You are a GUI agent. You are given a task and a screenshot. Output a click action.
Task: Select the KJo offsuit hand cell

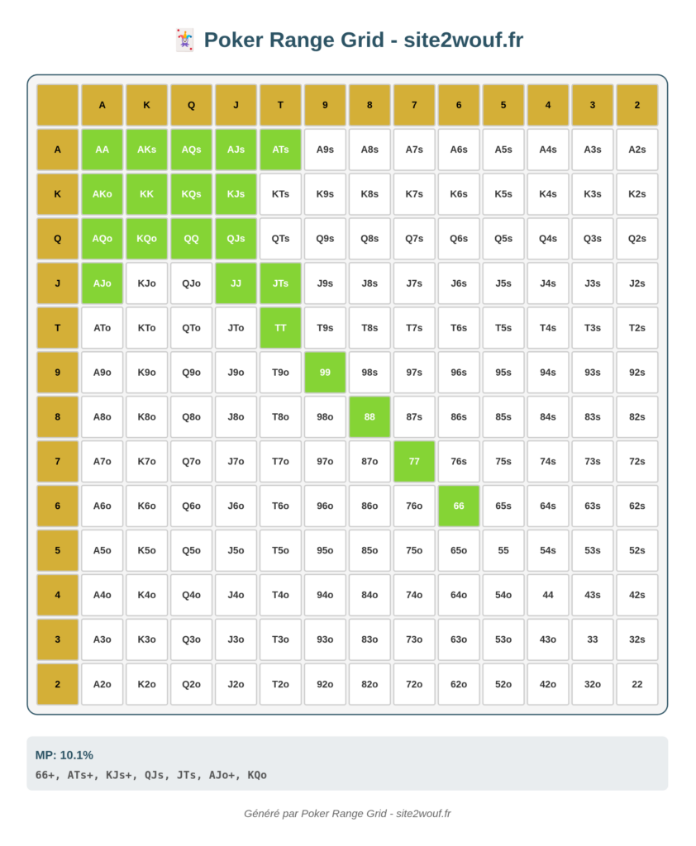pos(146,283)
